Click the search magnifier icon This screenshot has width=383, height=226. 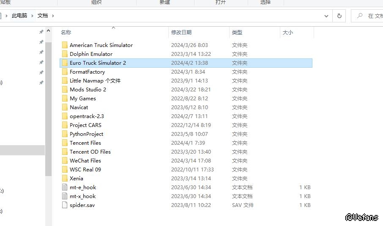pos(360,16)
